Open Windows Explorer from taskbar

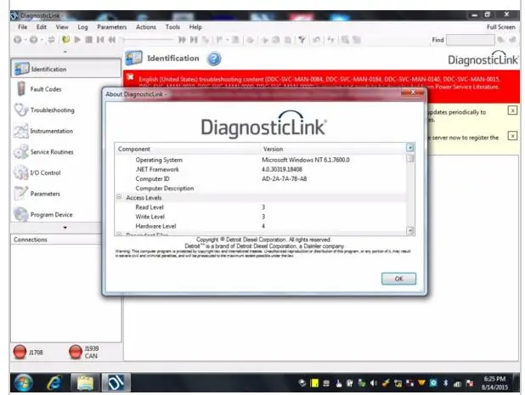[x=86, y=382]
